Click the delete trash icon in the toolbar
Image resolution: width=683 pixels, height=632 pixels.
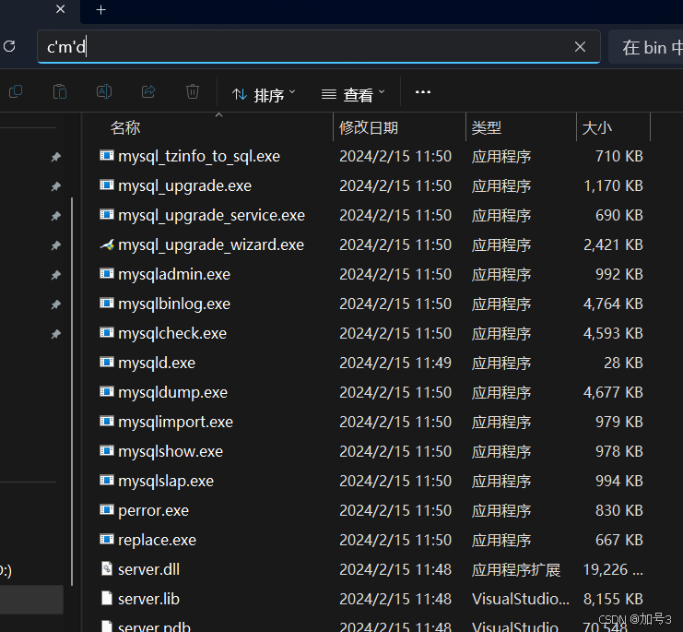[x=193, y=91]
